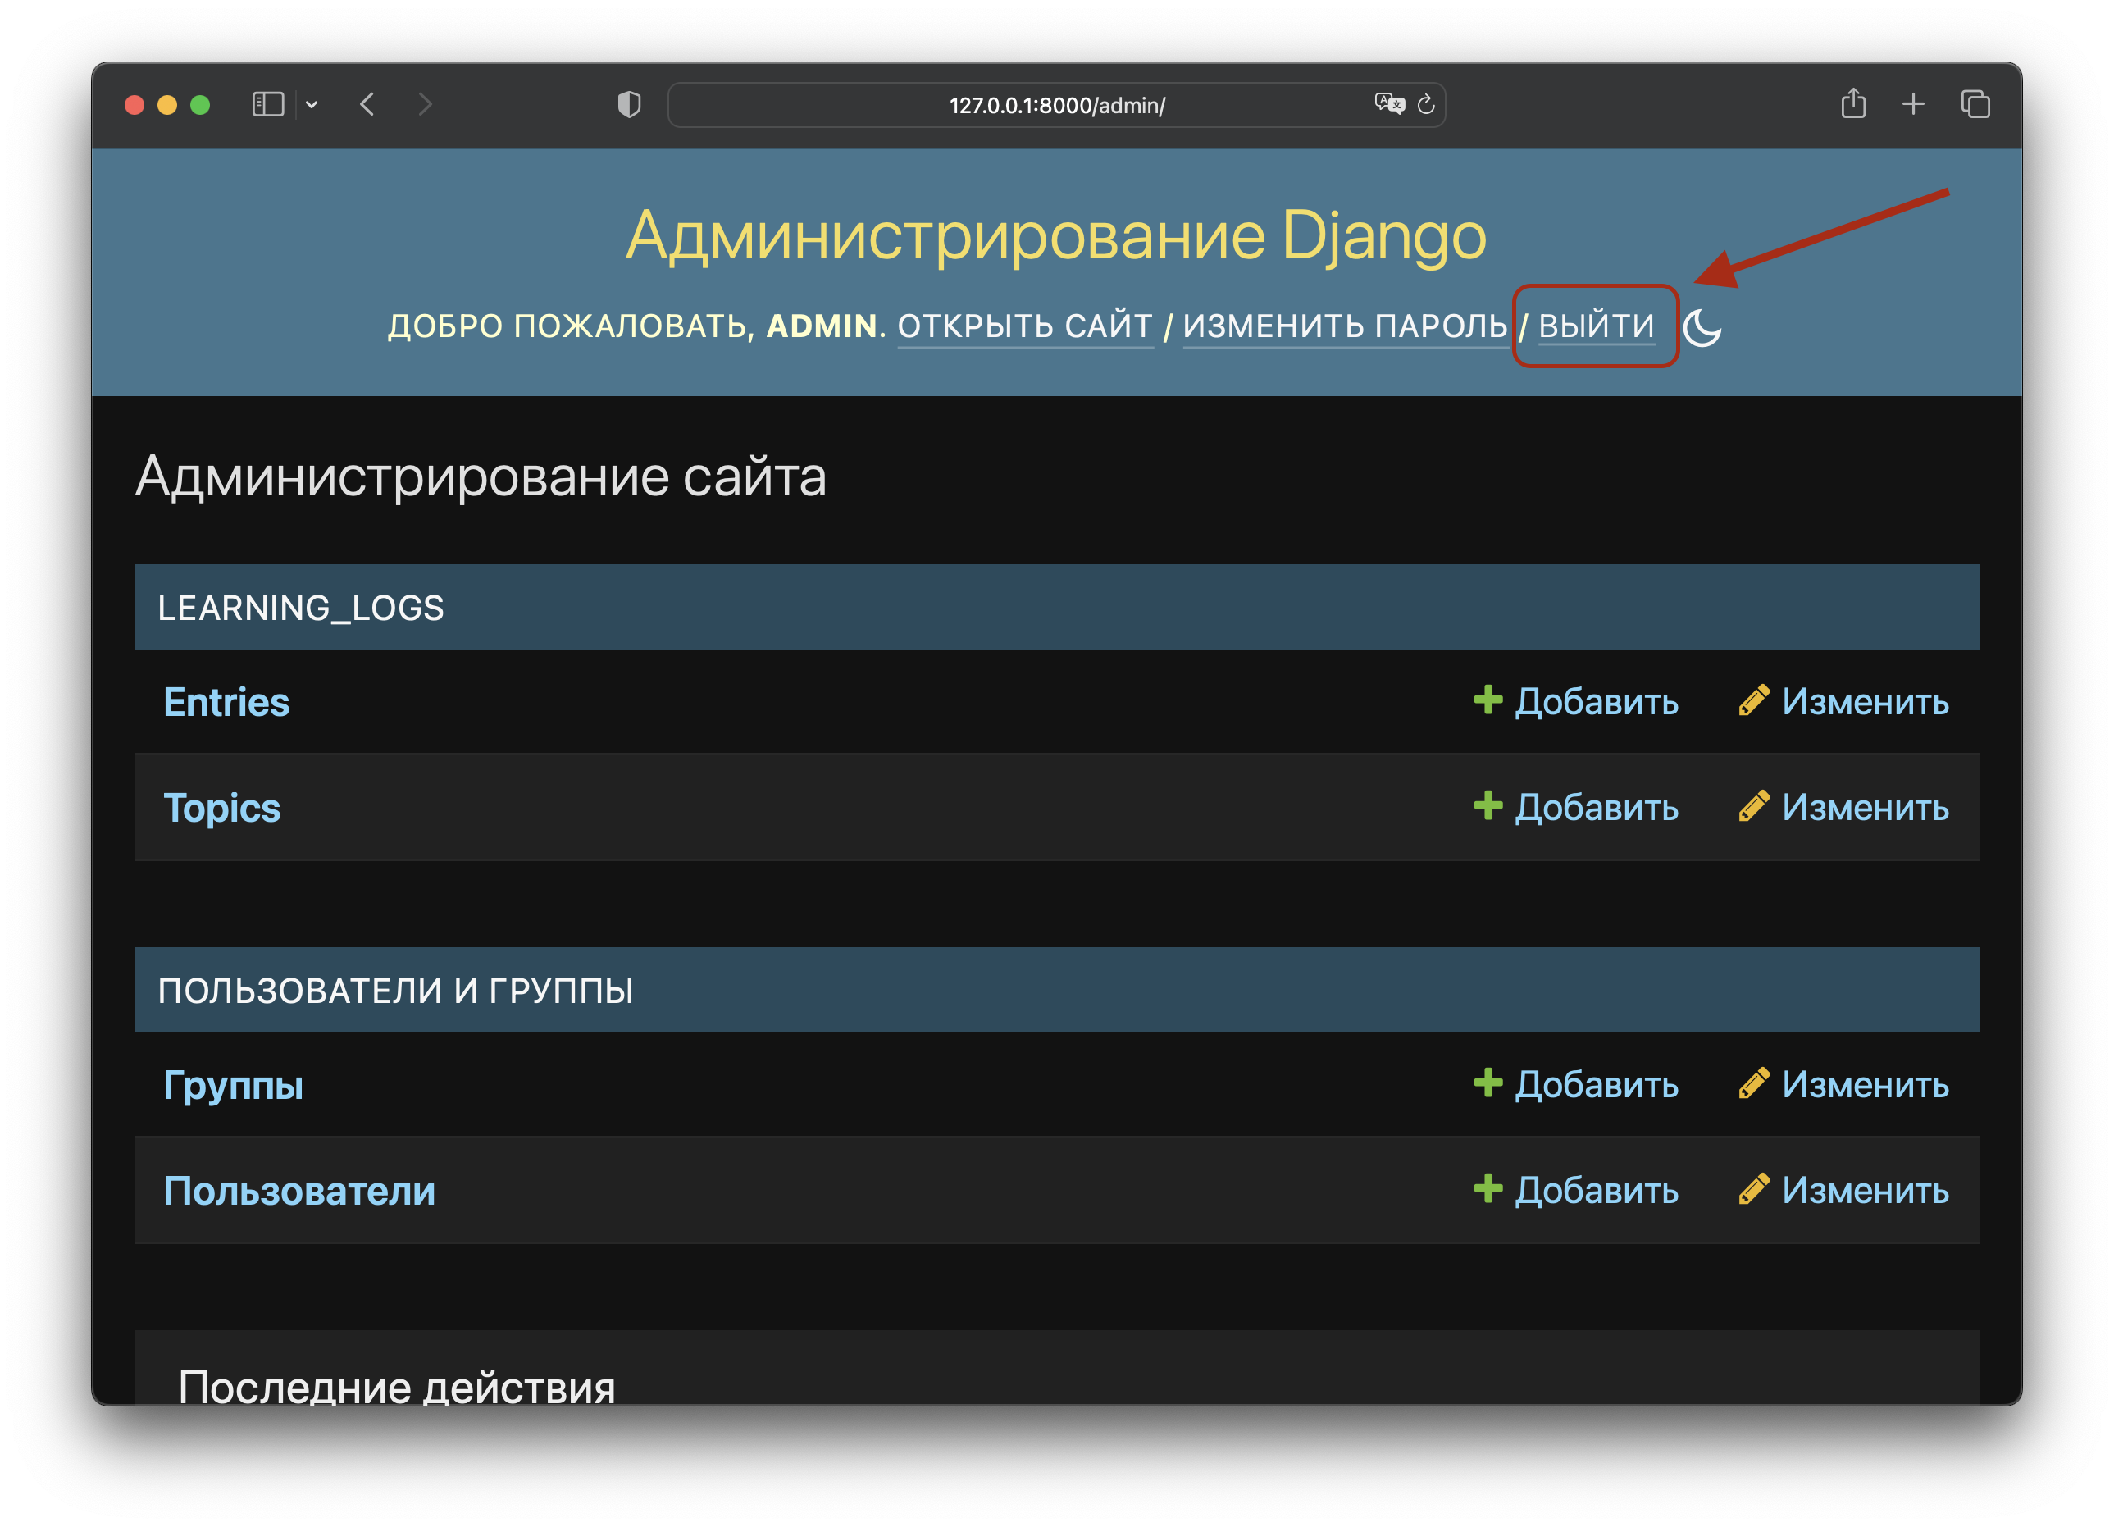Go forward with the browser forward arrow
Screen dimensions: 2114x1527
[x=425, y=104]
